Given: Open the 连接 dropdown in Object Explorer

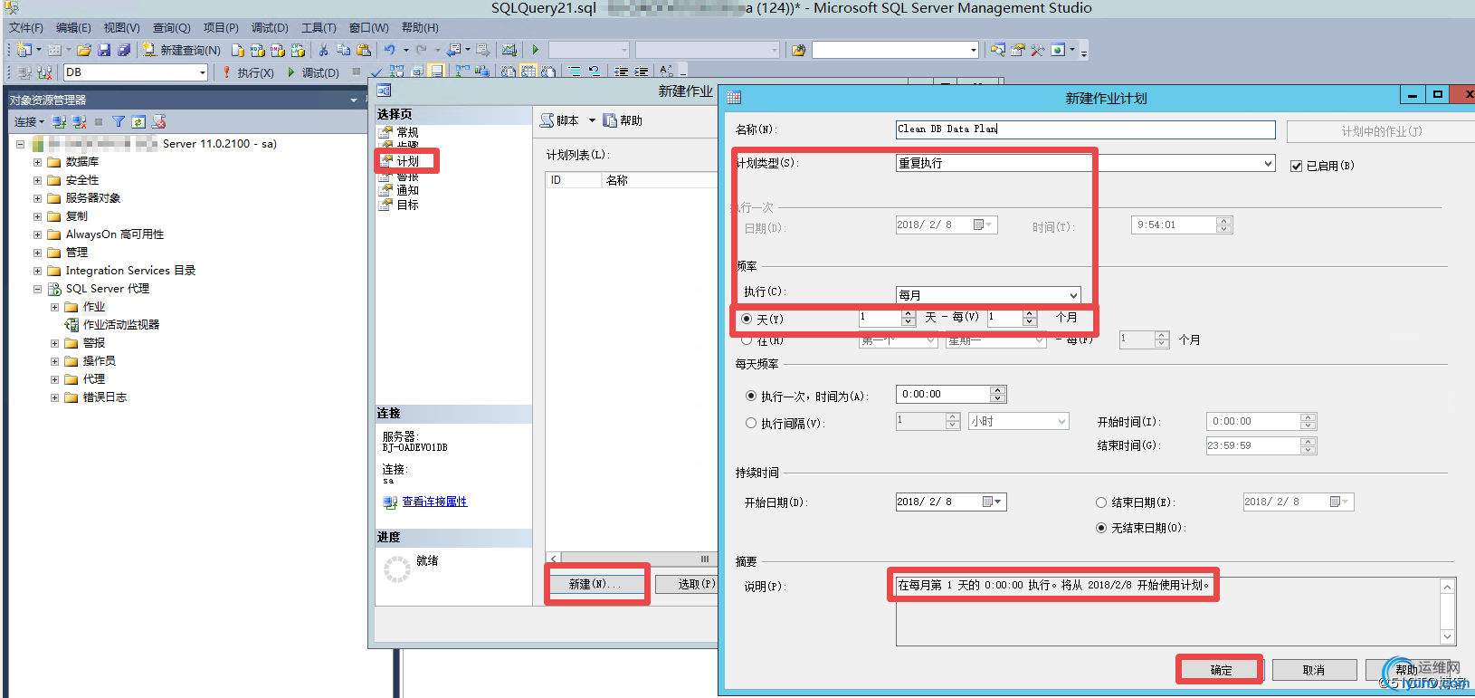Looking at the screenshot, I should coord(29,121).
